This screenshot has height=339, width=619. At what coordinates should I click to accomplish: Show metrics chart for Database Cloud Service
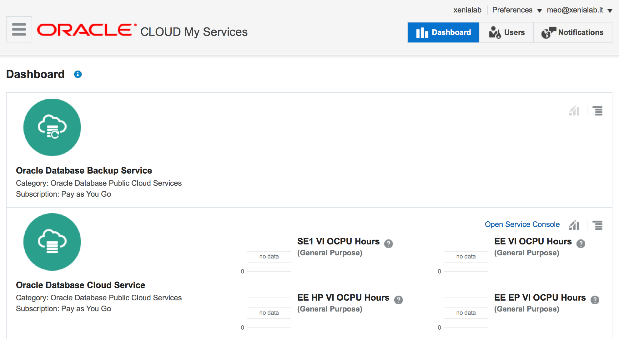tap(574, 225)
